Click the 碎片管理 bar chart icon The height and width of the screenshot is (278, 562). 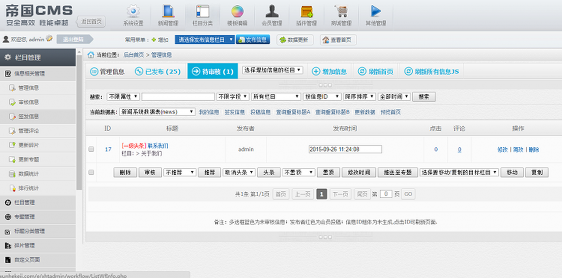(7, 245)
